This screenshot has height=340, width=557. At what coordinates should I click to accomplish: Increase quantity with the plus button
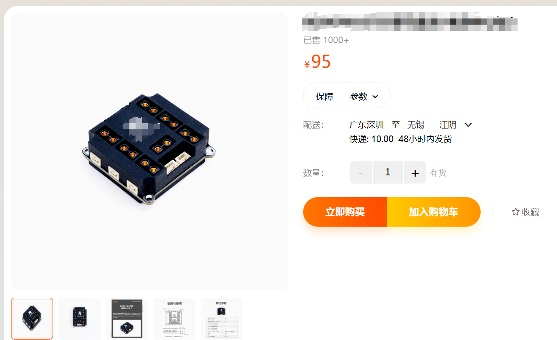(x=415, y=173)
